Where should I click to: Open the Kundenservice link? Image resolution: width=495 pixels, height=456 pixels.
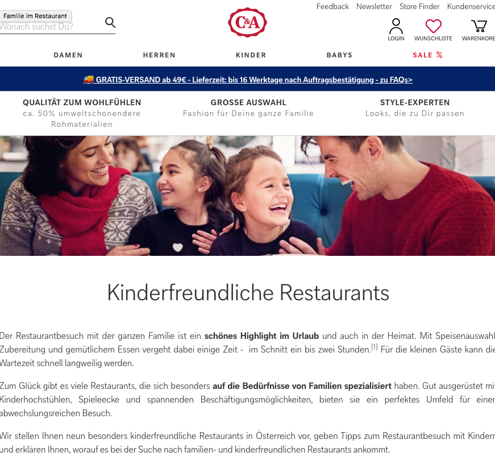[x=471, y=6]
